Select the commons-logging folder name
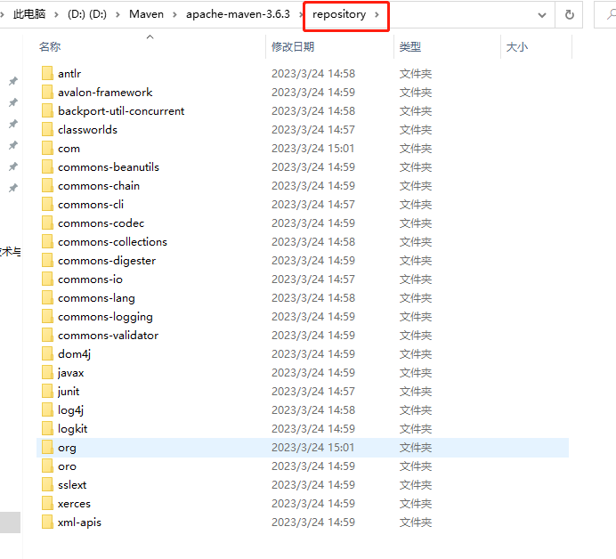Image resolution: width=616 pixels, height=559 pixels. click(105, 317)
